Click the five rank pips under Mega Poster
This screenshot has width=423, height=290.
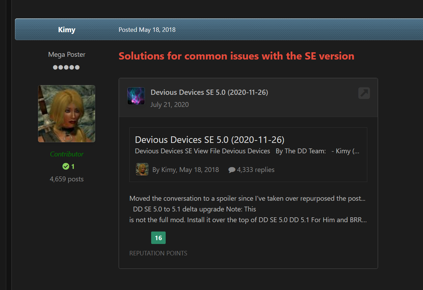[66, 67]
